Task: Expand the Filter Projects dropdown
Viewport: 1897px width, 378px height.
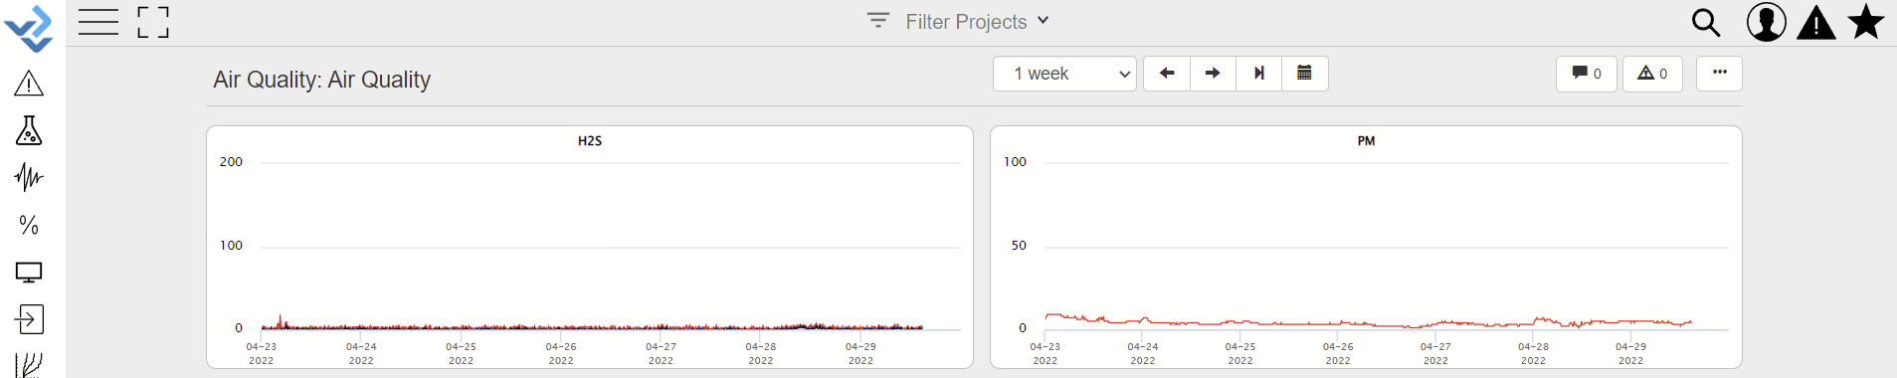Action: [959, 21]
